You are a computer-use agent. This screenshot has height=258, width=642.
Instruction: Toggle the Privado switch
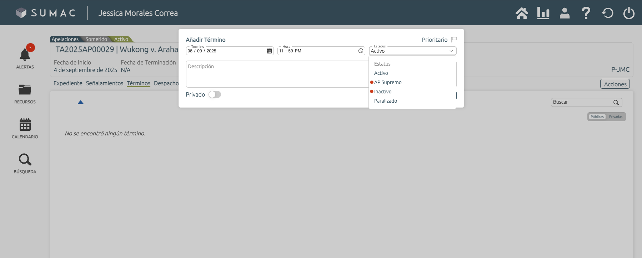click(215, 94)
